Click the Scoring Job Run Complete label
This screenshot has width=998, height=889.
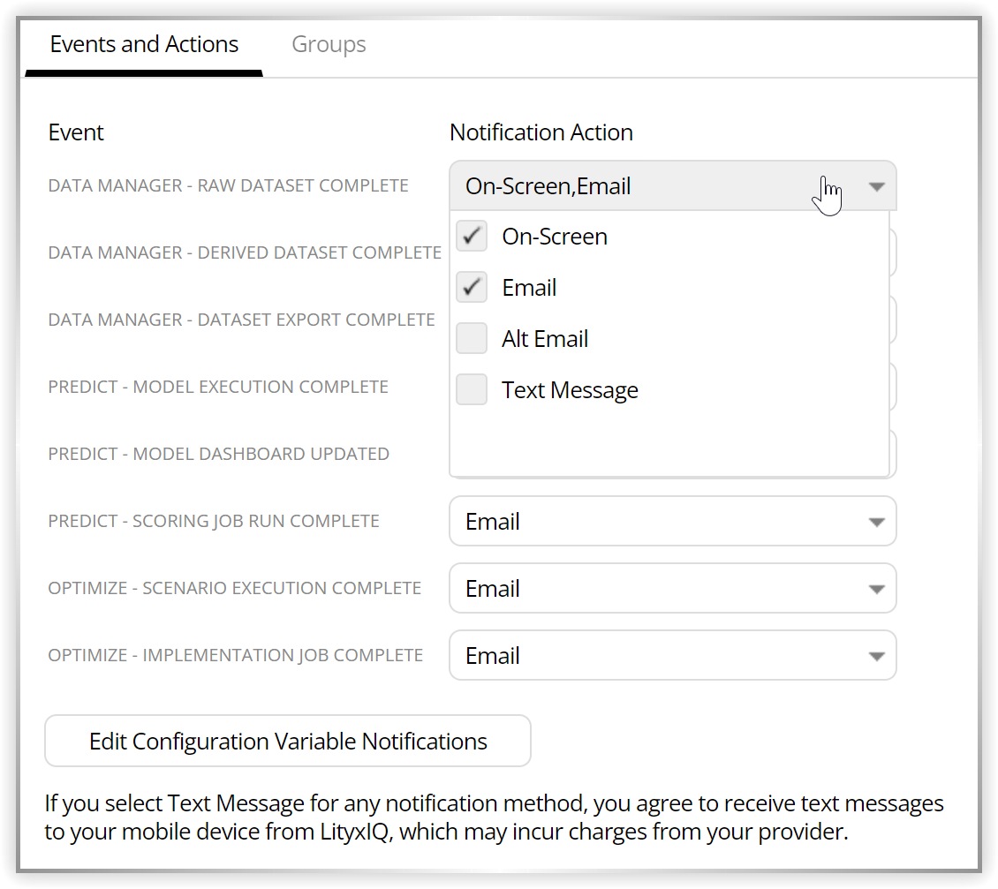click(x=214, y=521)
